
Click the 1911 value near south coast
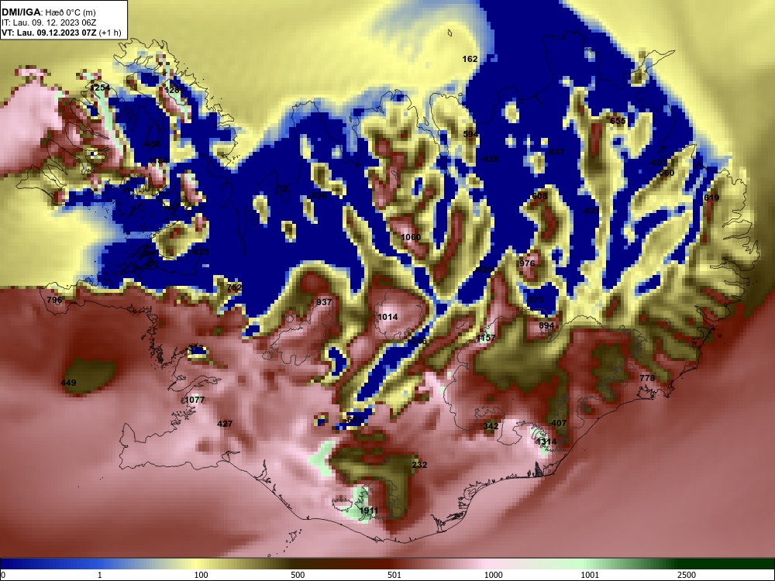tap(369, 511)
